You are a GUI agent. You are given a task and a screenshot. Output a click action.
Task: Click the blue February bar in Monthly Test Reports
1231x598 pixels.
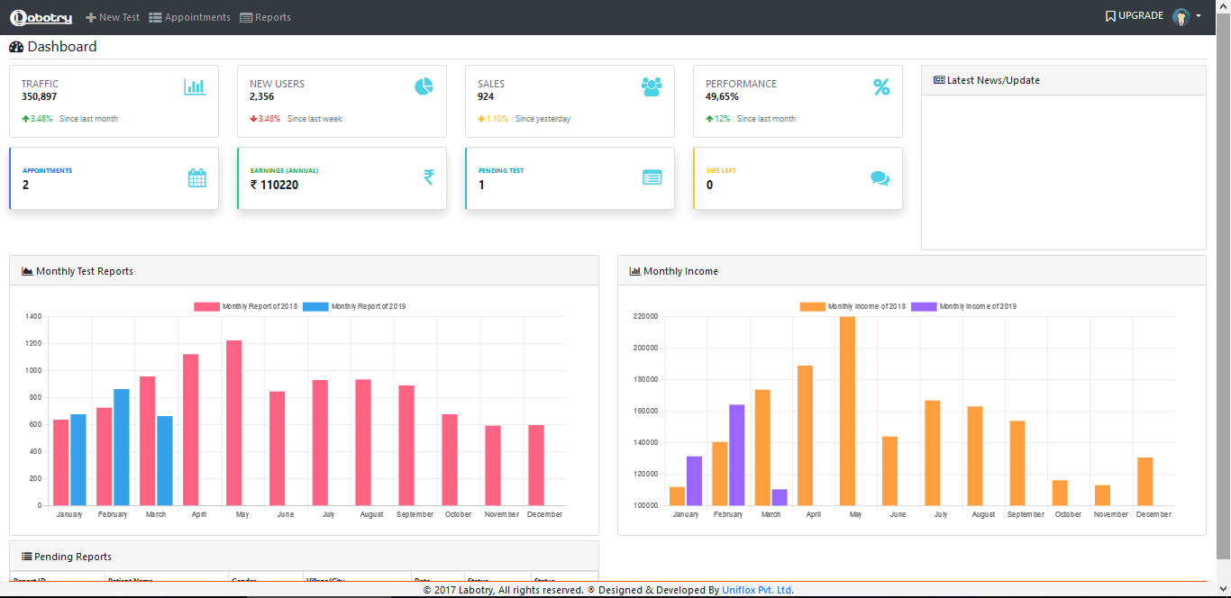click(122, 448)
